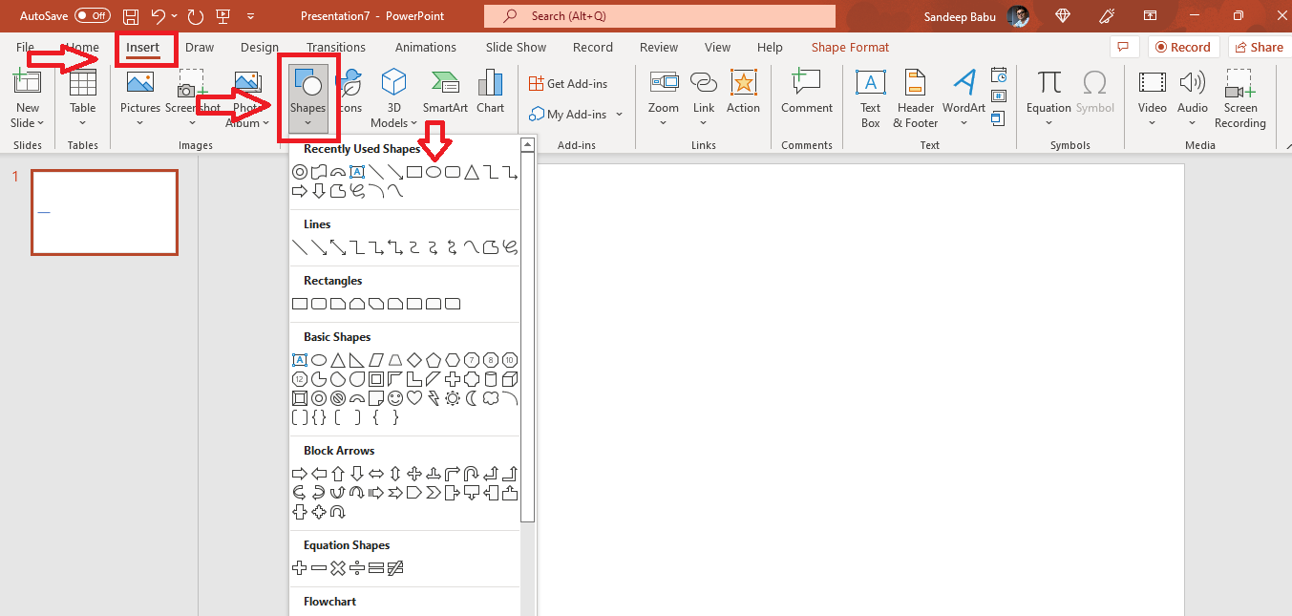The height and width of the screenshot is (616, 1292).
Task: Click Get Add-ins
Action: [x=569, y=84]
